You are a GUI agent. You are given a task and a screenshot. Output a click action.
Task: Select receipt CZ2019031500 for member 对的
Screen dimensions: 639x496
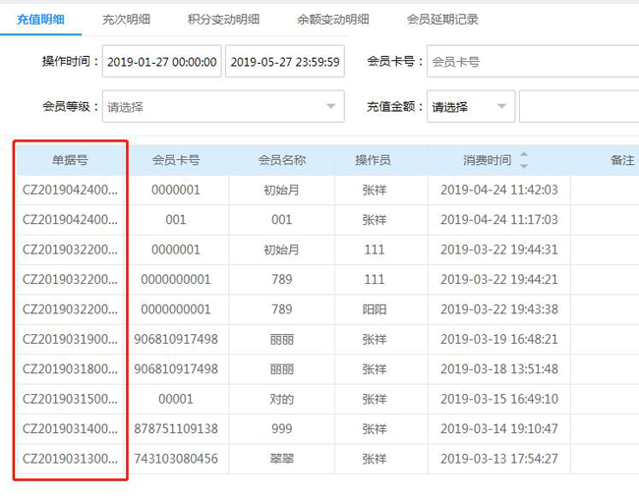pyautogui.click(x=70, y=399)
